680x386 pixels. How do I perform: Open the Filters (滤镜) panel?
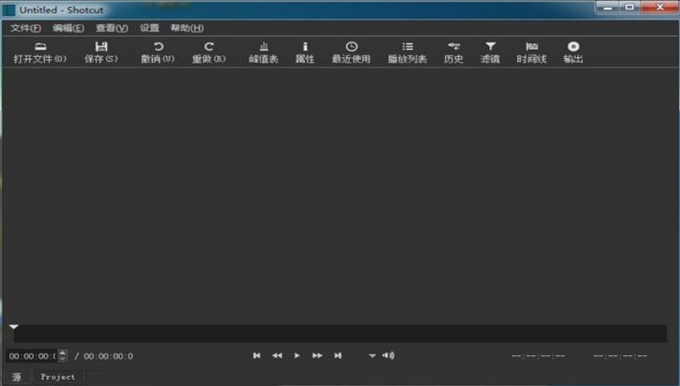click(x=490, y=52)
